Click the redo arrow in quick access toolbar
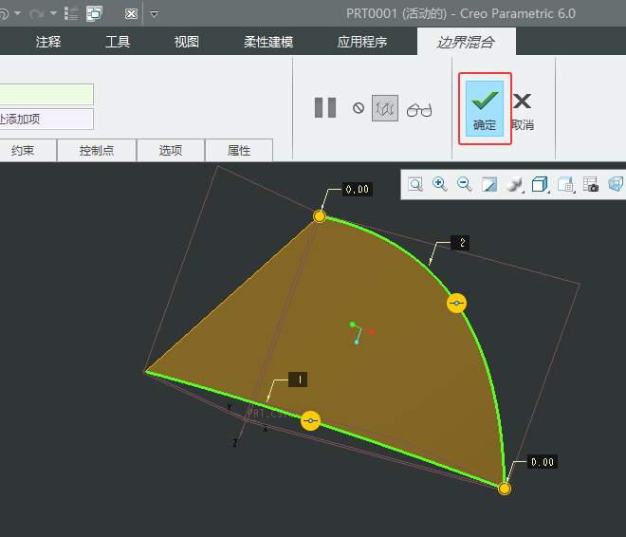Screen dimensions: 626x537 pyautogui.click(x=36, y=14)
